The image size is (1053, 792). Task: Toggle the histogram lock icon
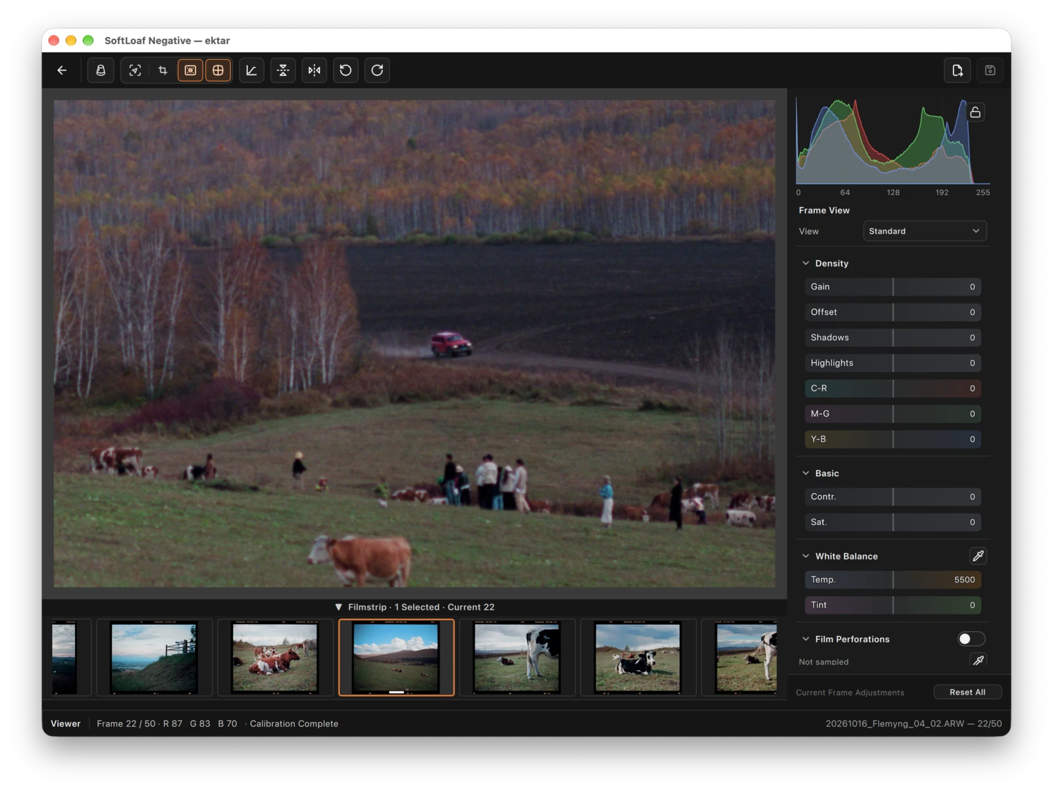click(975, 112)
